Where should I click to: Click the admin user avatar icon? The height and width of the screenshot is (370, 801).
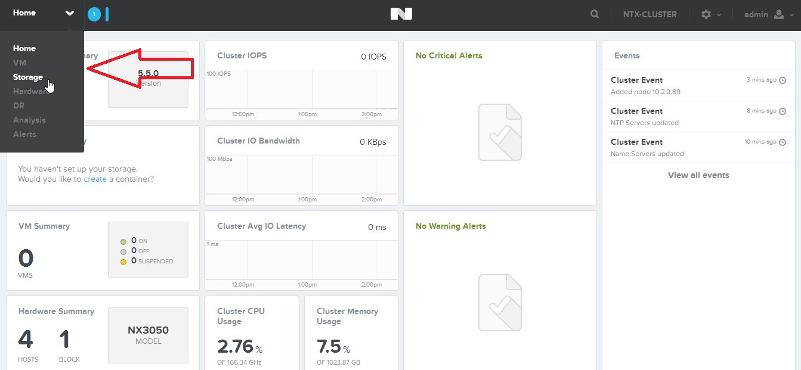click(778, 14)
